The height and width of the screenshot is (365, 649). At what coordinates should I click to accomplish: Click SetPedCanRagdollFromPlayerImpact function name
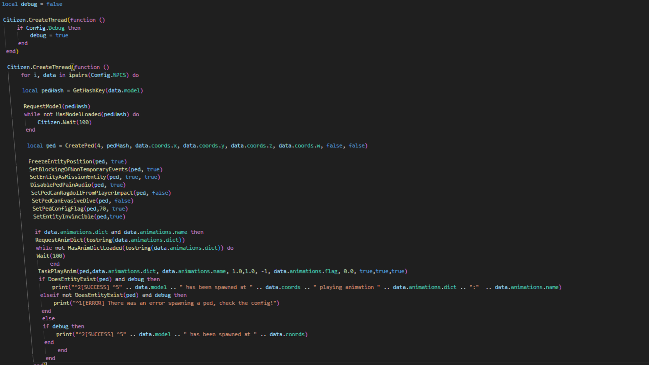click(82, 193)
